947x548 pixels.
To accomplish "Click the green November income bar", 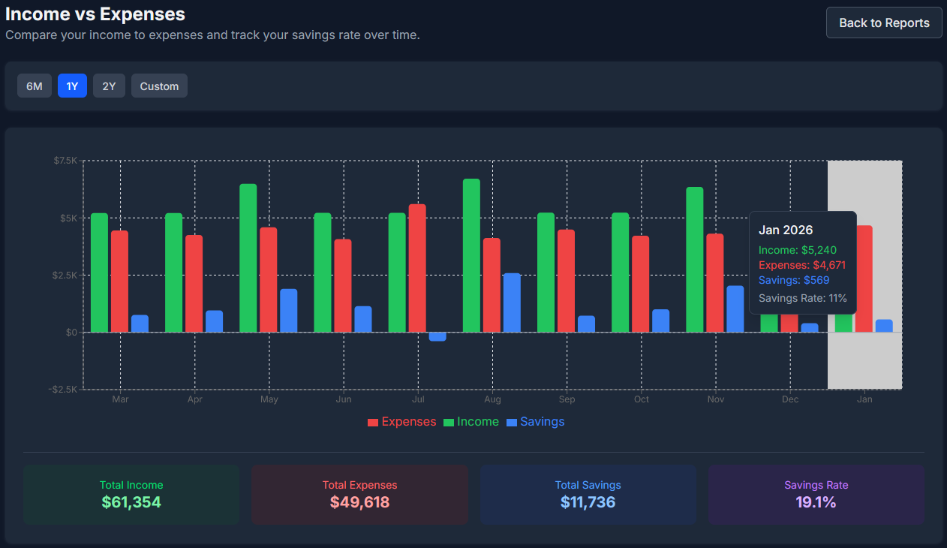I will coord(695,260).
